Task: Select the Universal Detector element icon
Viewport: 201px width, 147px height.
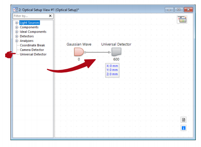Action: 116,52
